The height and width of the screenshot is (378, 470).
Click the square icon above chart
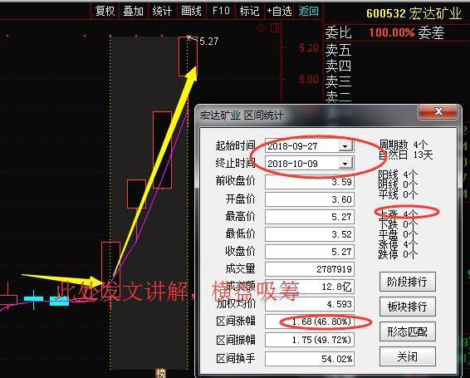point(275,28)
